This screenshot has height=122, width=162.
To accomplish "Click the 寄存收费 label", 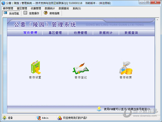I will pos(126,77).
